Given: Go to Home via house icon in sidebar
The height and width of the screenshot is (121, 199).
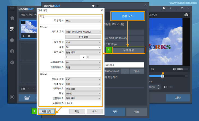Looking at the screenshot, I should click(12, 18).
